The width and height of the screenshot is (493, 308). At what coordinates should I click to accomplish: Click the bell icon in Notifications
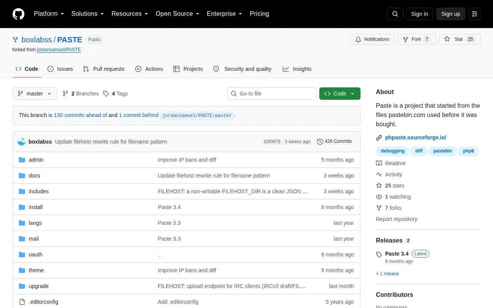[358, 39]
